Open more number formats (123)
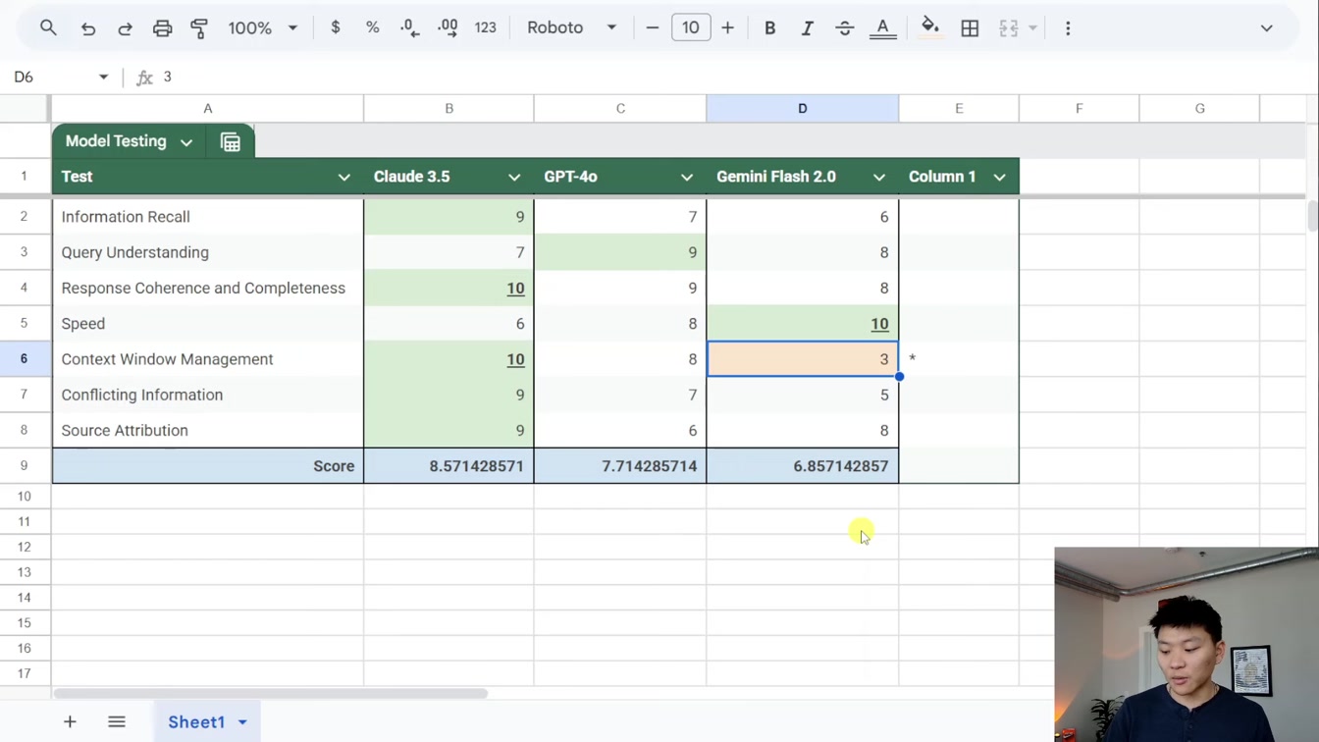1319x742 pixels. click(x=485, y=28)
